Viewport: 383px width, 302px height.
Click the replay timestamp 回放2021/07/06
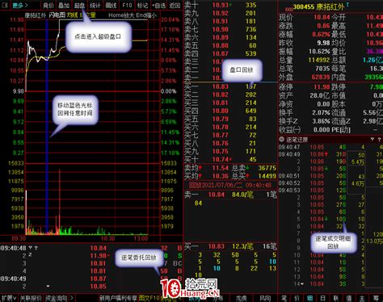[x=229, y=185]
